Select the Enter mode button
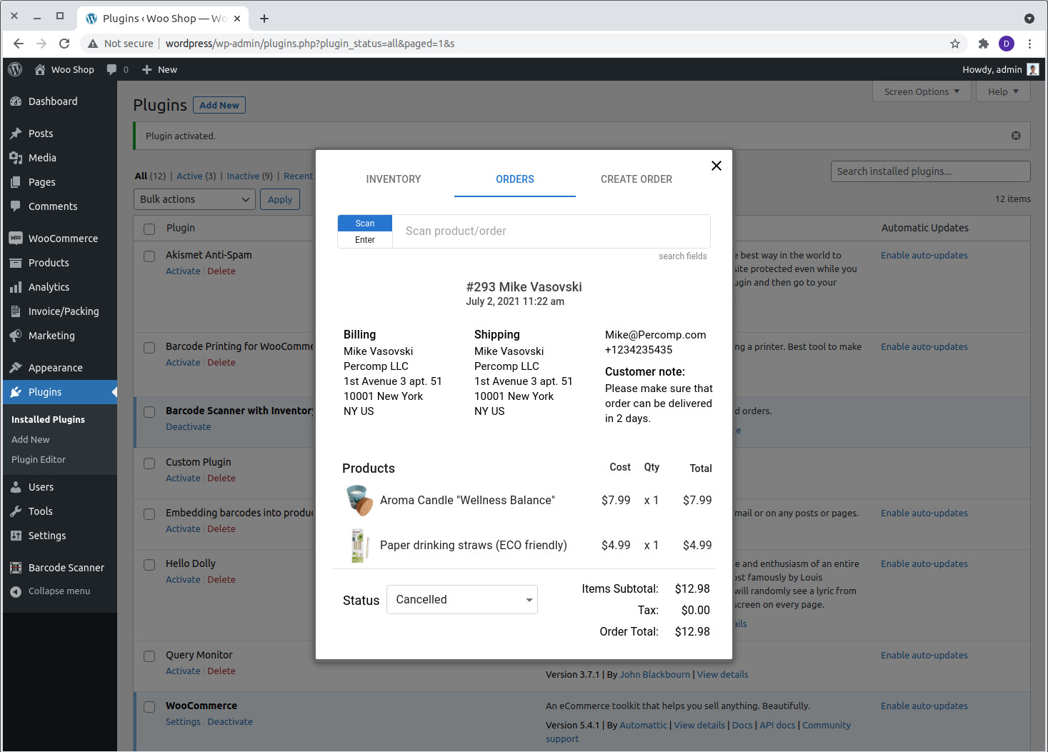 [x=365, y=240]
